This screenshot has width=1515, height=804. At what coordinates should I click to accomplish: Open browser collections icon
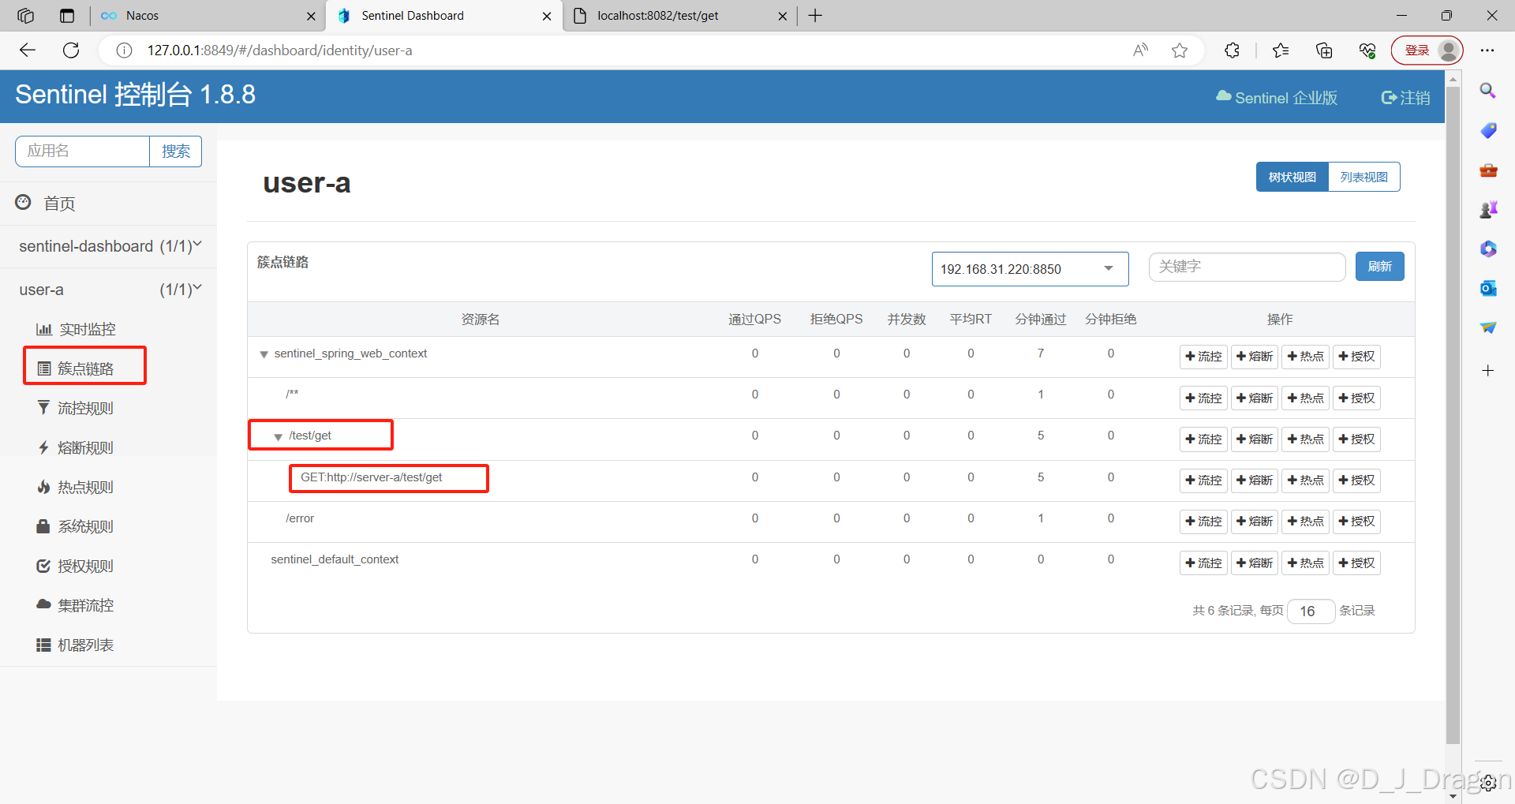click(x=1324, y=50)
